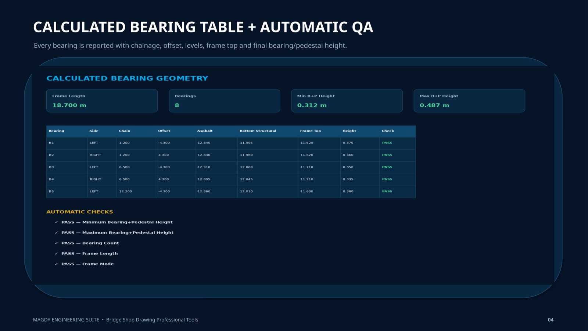This screenshot has width=588, height=331.
Task: Click the 'Chain' column header
Action: pyautogui.click(x=124, y=131)
